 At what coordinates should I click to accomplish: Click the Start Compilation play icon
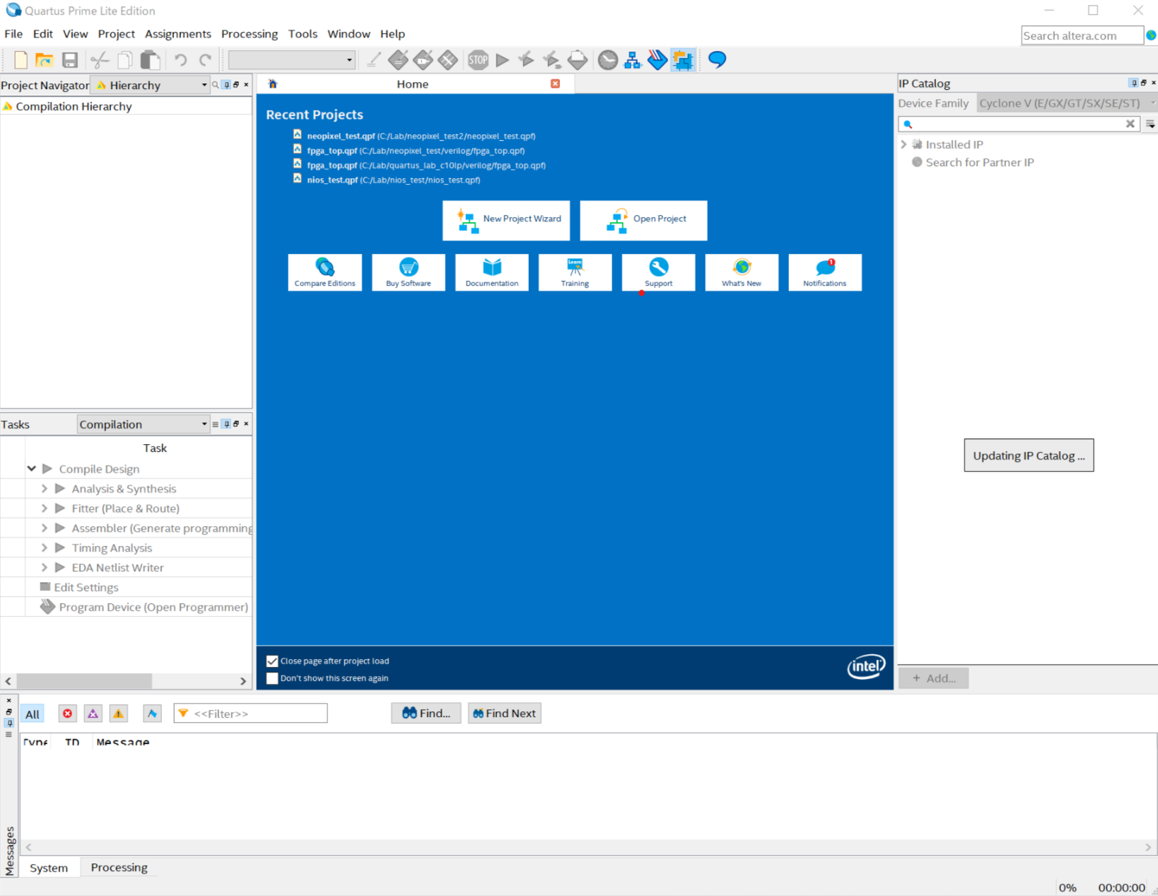coord(503,60)
